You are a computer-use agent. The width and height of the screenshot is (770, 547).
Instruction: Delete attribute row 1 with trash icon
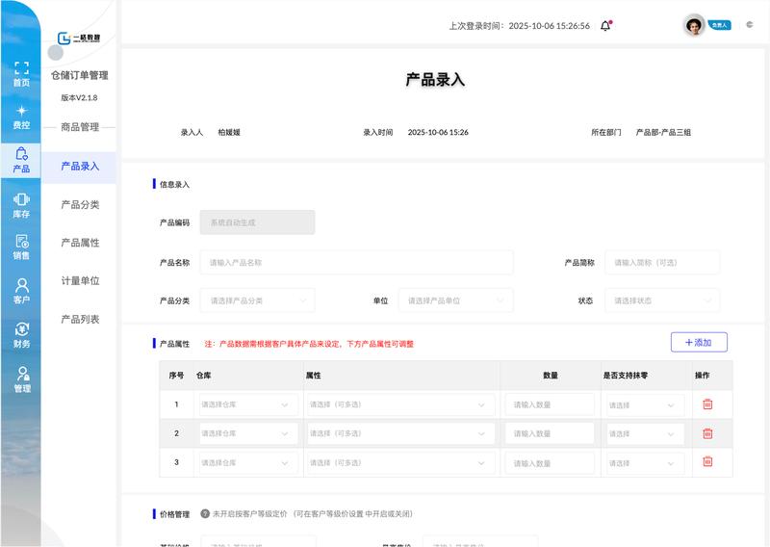(707, 404)
